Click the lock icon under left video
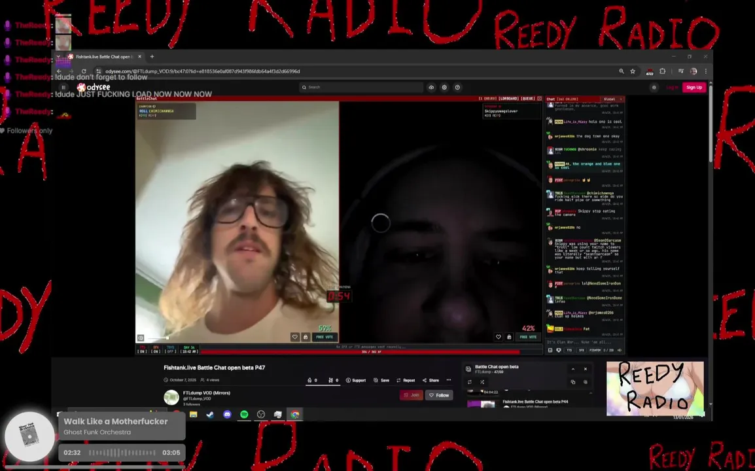The height and width of the screenshot is (471, 755). point(306,337)
